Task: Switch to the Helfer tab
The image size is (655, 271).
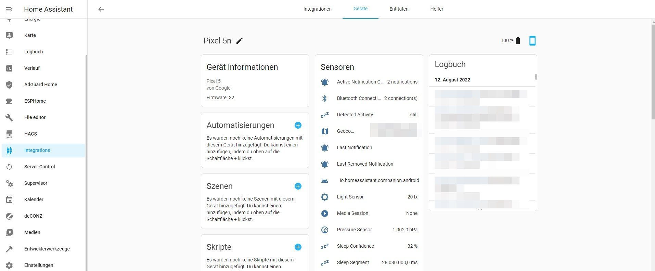Action: 437,9
